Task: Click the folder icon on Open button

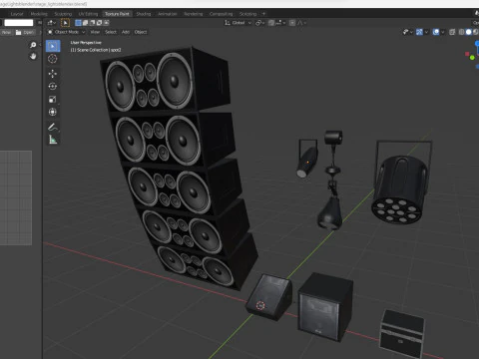Action: point(19,32)
